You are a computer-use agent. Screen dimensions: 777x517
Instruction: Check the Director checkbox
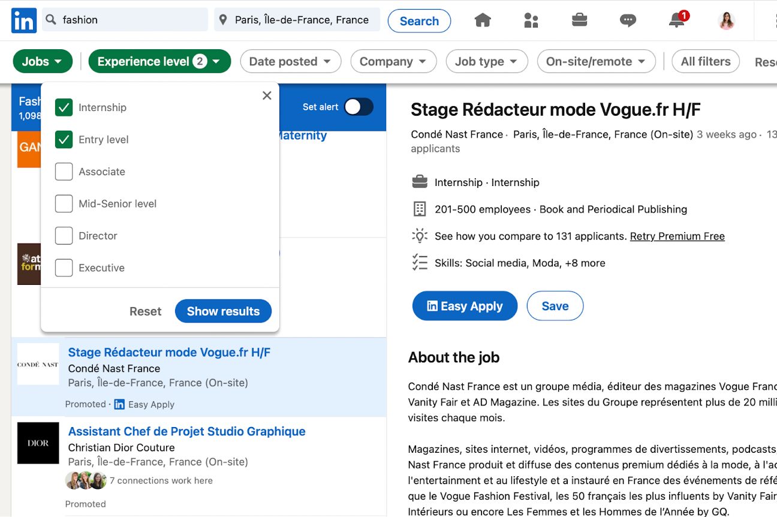[x=64, y=236]
